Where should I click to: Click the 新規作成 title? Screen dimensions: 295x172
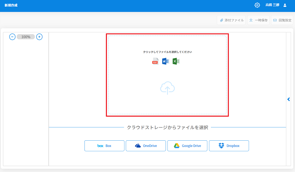(11, 5)
